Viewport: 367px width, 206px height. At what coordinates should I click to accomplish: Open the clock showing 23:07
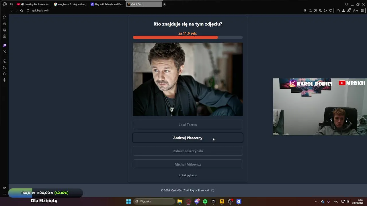[358, 201]
